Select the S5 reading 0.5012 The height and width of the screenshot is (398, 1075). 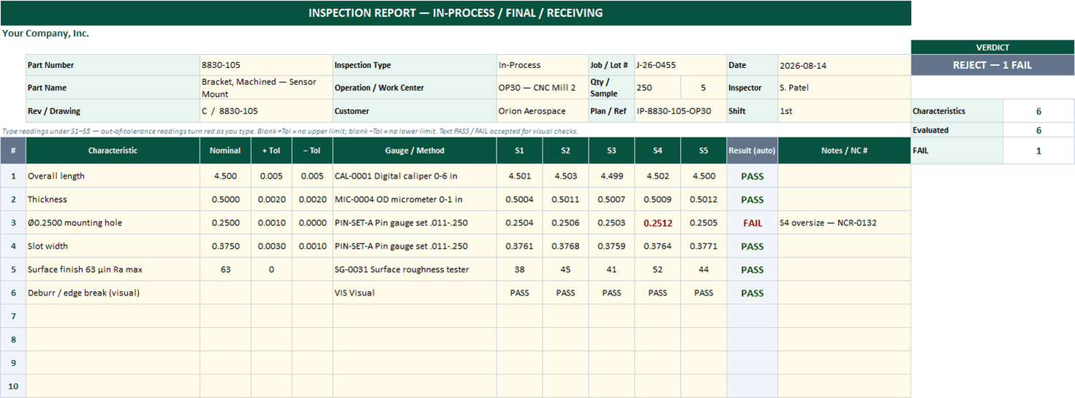pos(704,200)
